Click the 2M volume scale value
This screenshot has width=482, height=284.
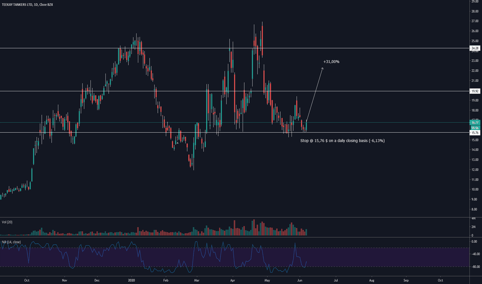(x=474, y=227)
